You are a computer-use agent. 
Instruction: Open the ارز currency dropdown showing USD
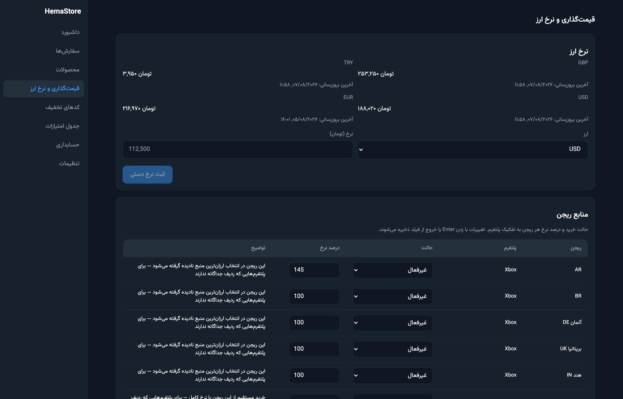coord(473,149)
